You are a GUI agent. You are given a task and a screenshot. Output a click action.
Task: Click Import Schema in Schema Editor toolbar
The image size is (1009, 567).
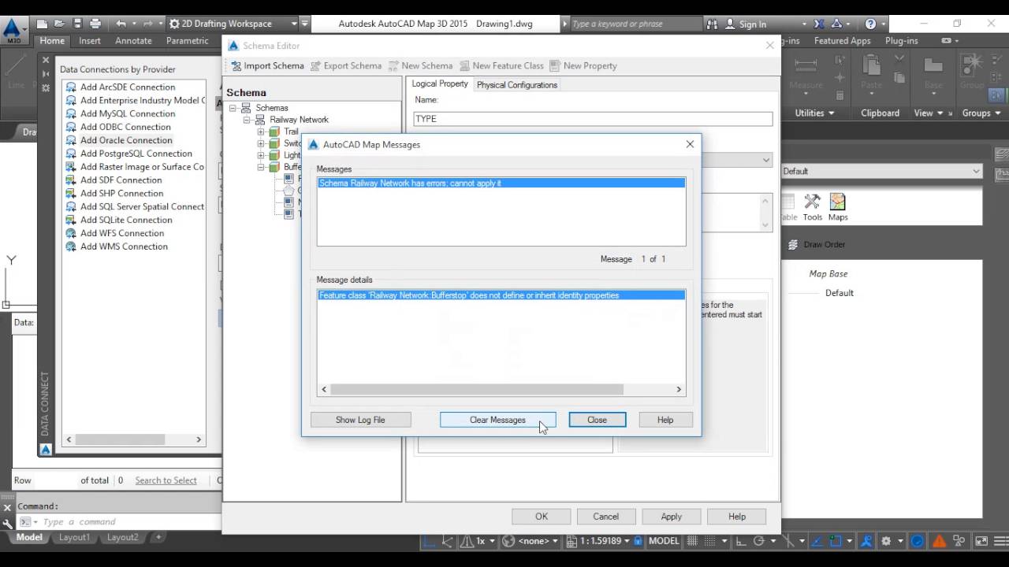[x=266, y=65]
